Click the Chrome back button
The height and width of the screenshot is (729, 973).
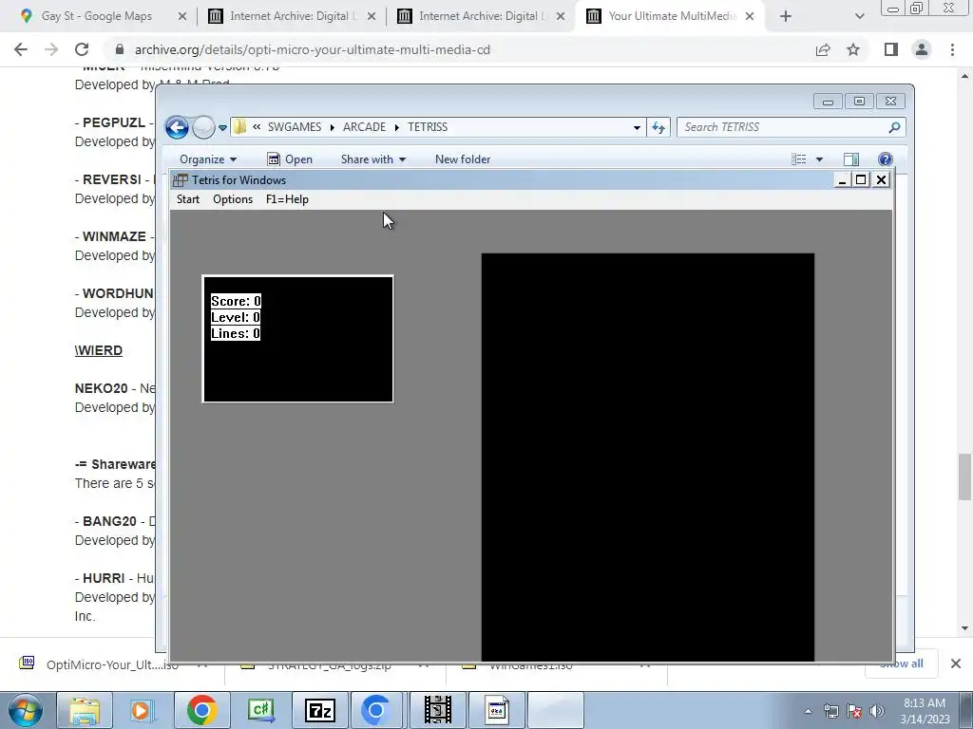click(x=21, y=49)
